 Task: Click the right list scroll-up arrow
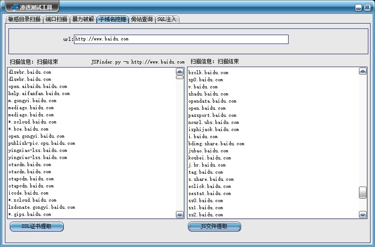click(363, 71)
